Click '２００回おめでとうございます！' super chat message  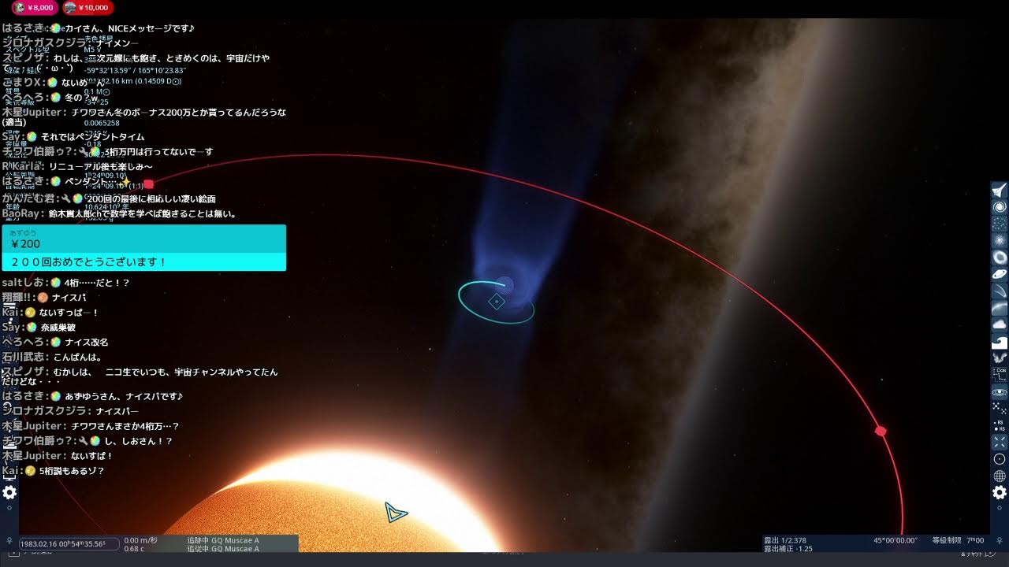coord(88,262)
